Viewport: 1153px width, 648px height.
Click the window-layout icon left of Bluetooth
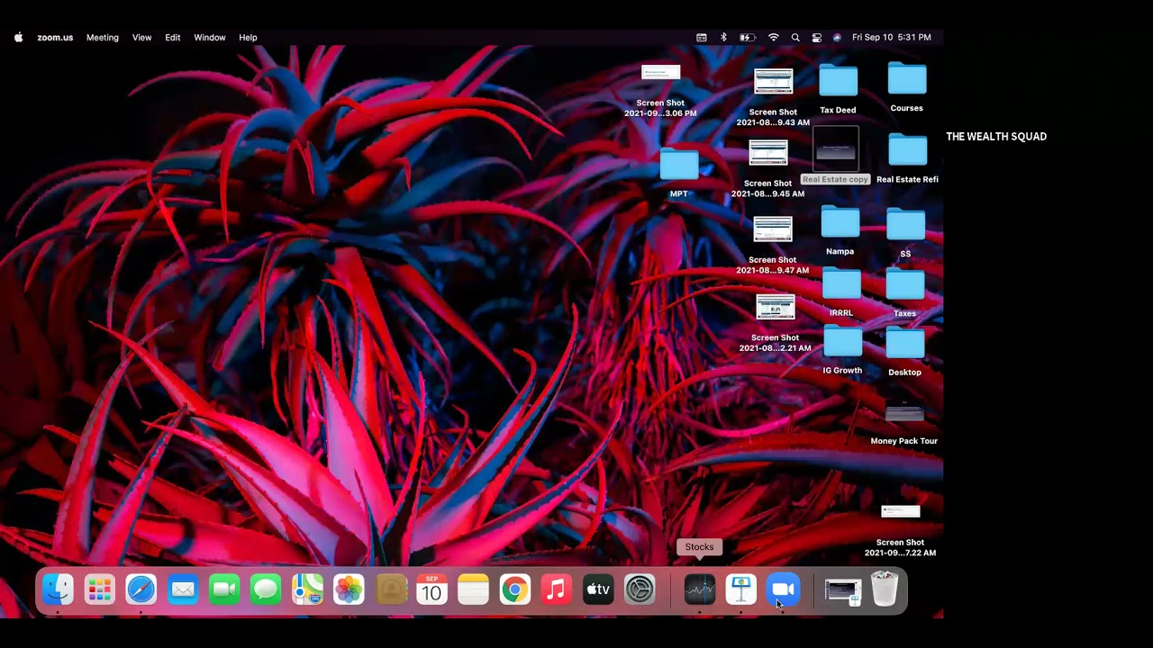click(702, 38)
